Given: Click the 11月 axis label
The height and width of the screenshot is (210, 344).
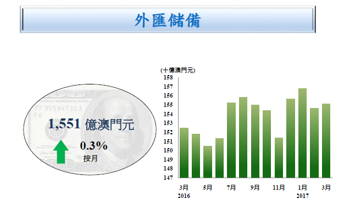Looking at the screenshot, I should point(279,188).
